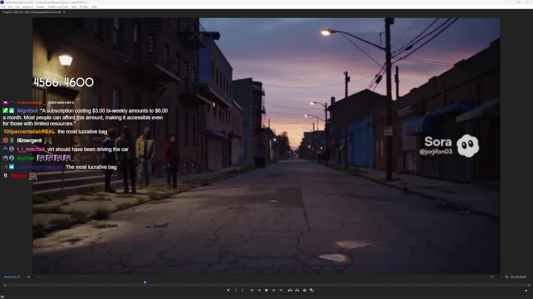
Task: Click the Lift button
Action: (290, 290)
